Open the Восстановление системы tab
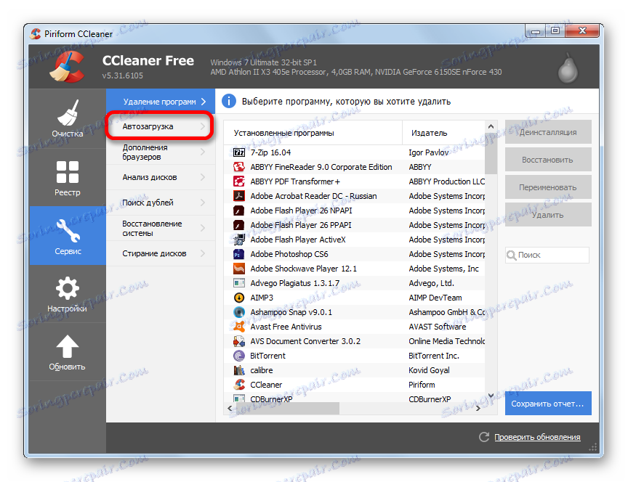Image resolution: width=628 pixels, height=482 pixels. click(x=161, y=228)
